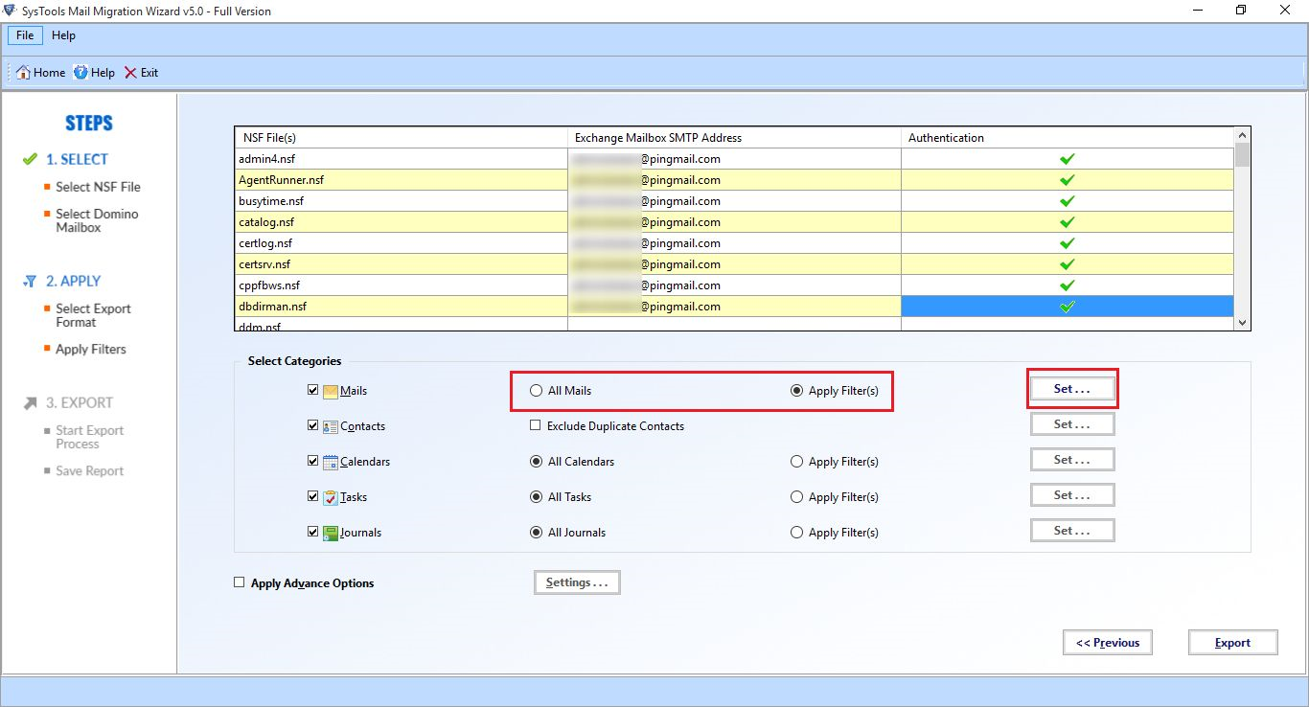Click Select Domino Mailbox step
This screenshot has width=1309, height=707.
[x=97, y=220]
